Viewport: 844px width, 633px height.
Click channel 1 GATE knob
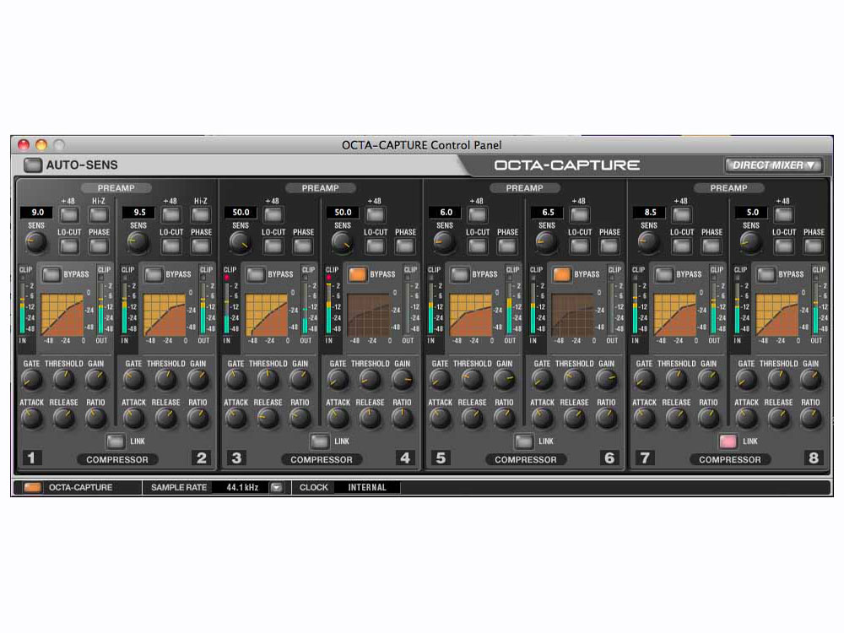click(32, 380)
